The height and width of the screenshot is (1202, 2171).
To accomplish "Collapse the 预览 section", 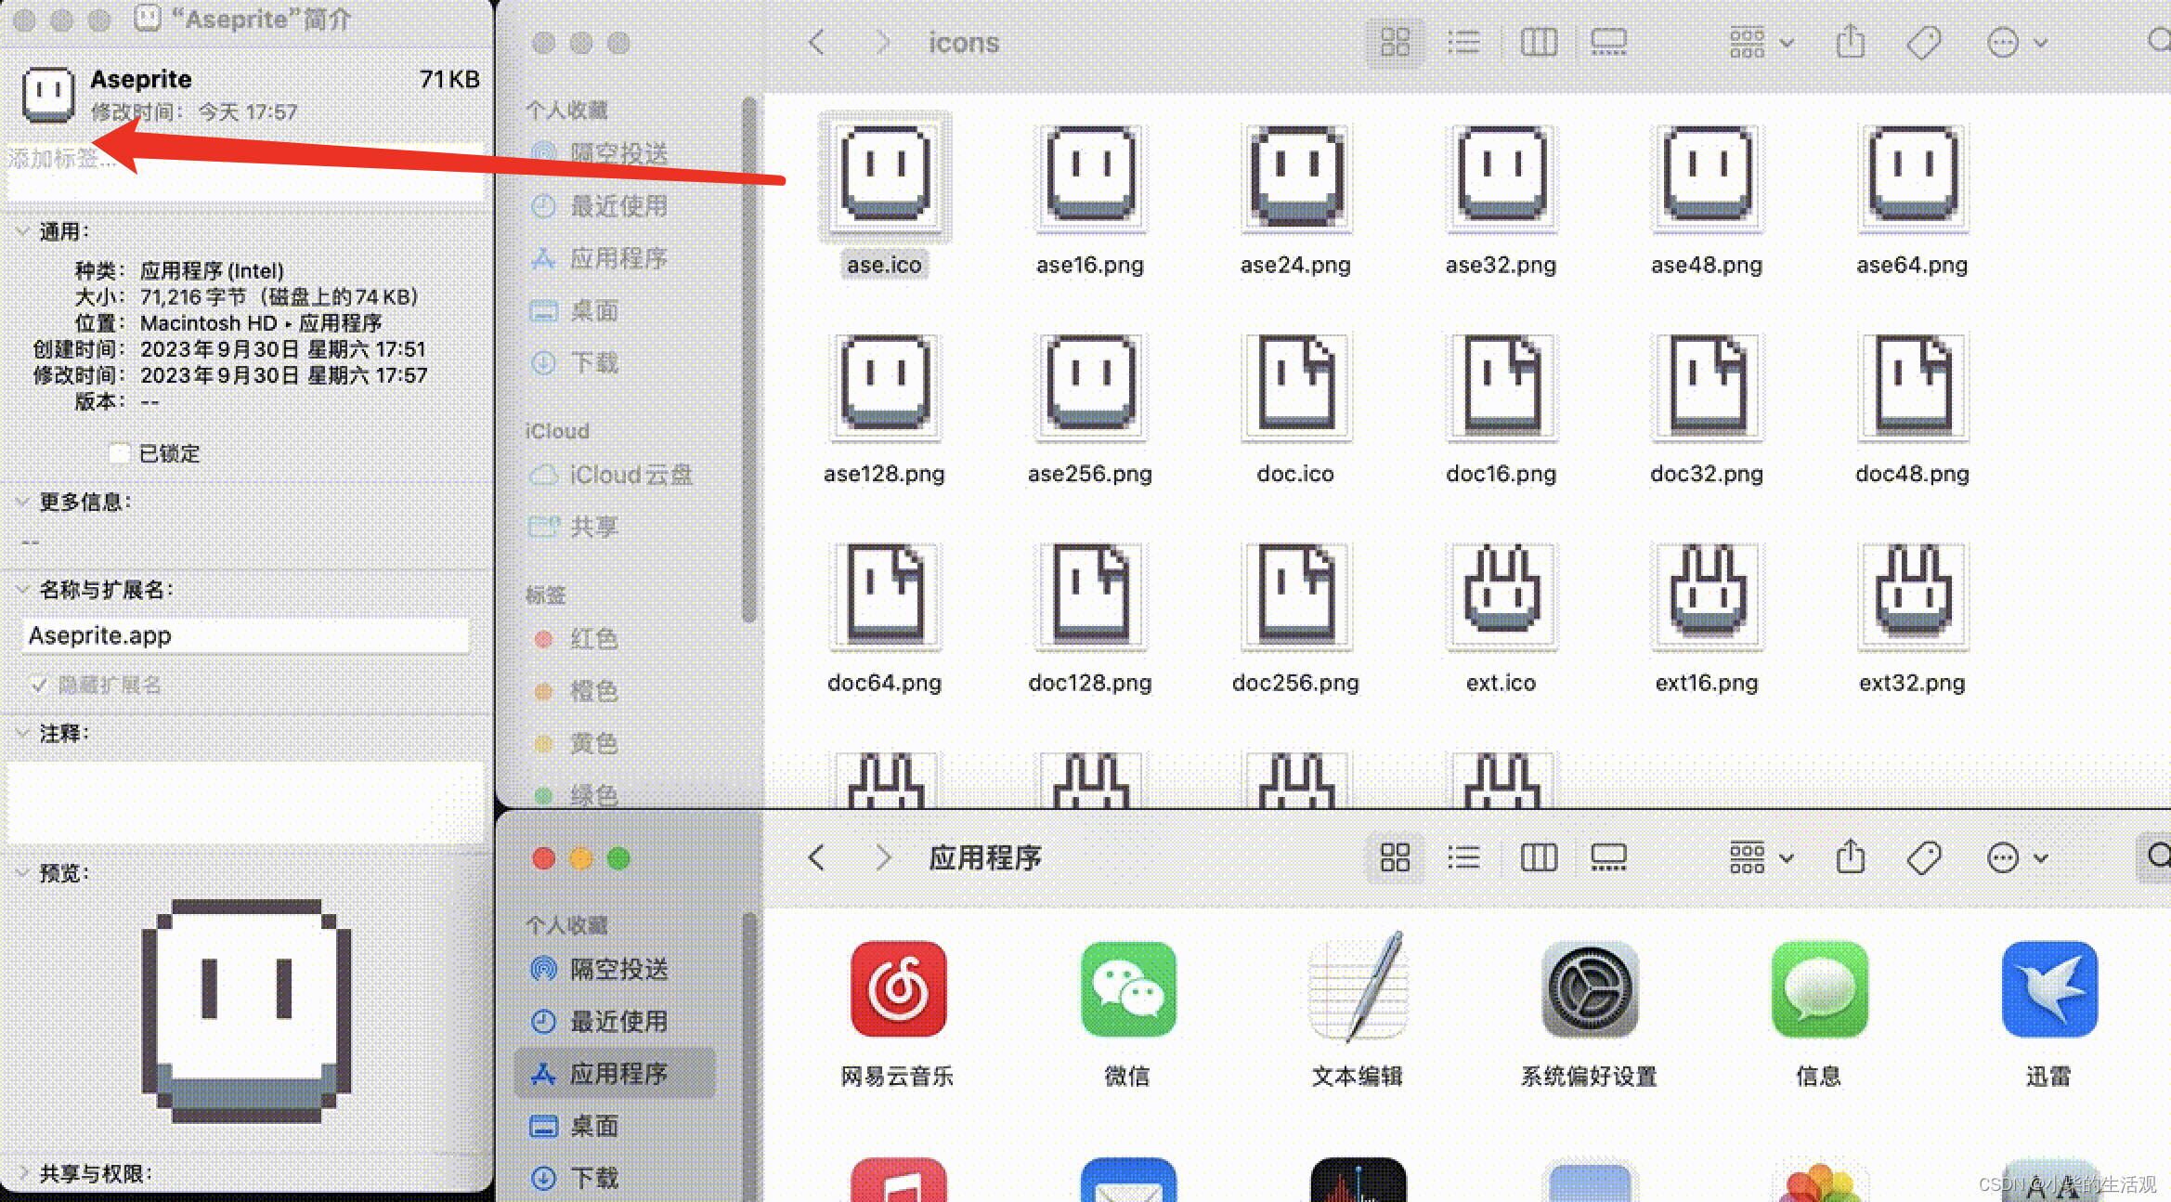I will point(22,873).
